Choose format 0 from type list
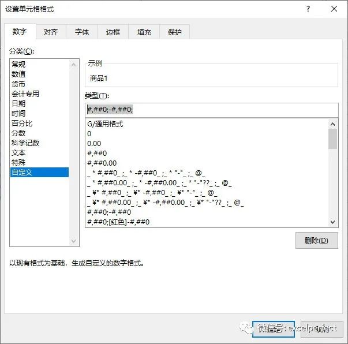The image size is (348, 344). coord(207,134)
